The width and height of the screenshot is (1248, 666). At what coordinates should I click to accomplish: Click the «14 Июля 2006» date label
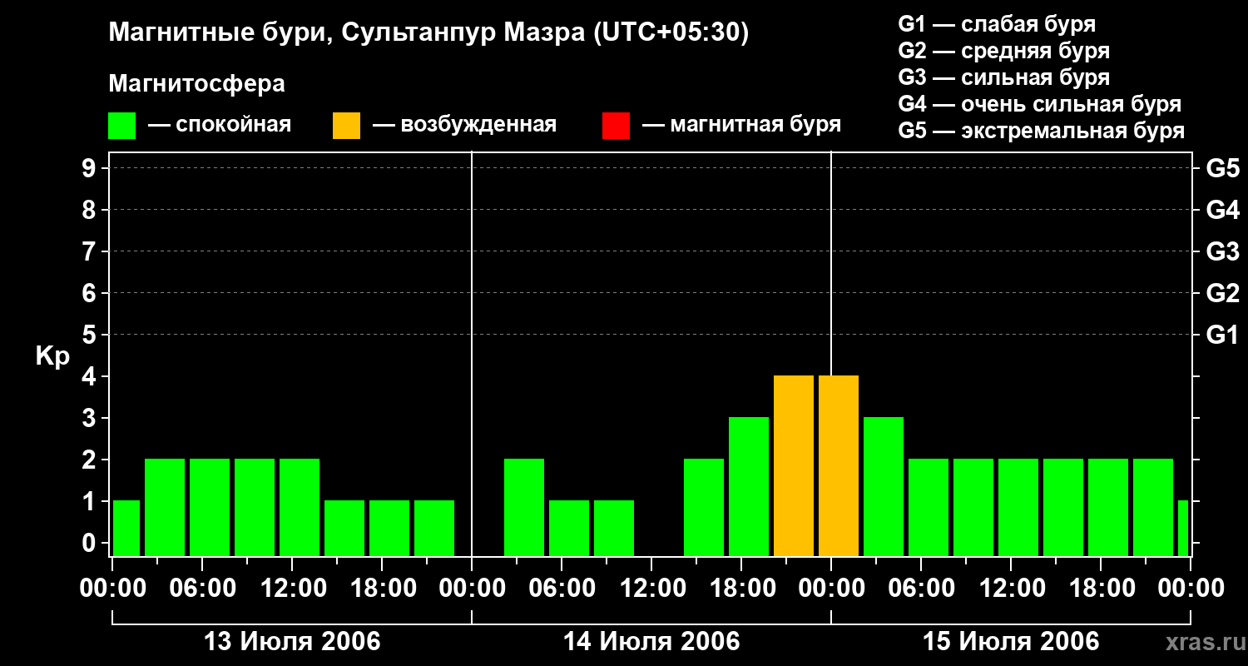(x=651, y=642)
